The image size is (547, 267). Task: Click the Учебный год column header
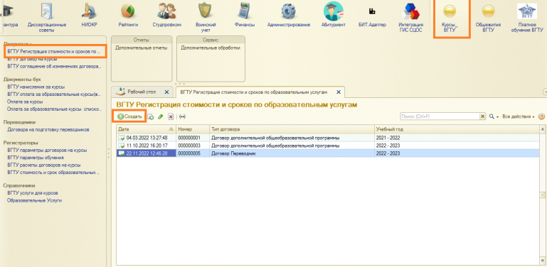pos(457,129)
